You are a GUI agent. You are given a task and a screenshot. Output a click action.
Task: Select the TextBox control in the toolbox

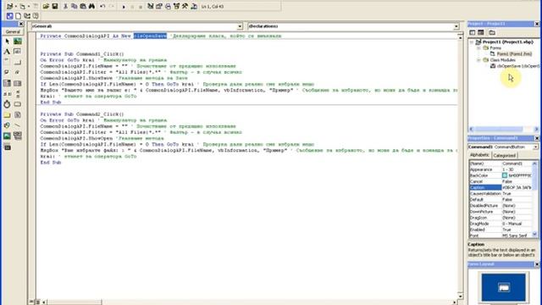tap(17, 52)
